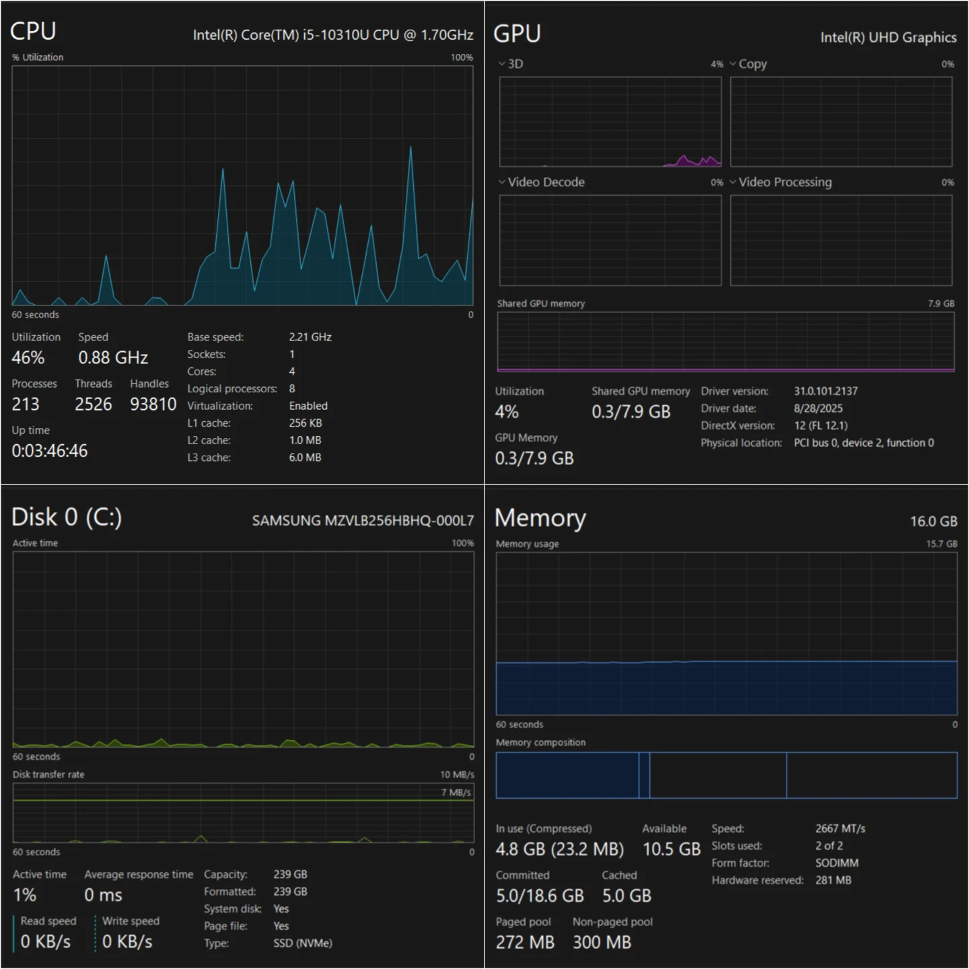Click the Shared GPU memory graph
The width and height of the screenshot is (969, 969).
(x=725, y=341)
